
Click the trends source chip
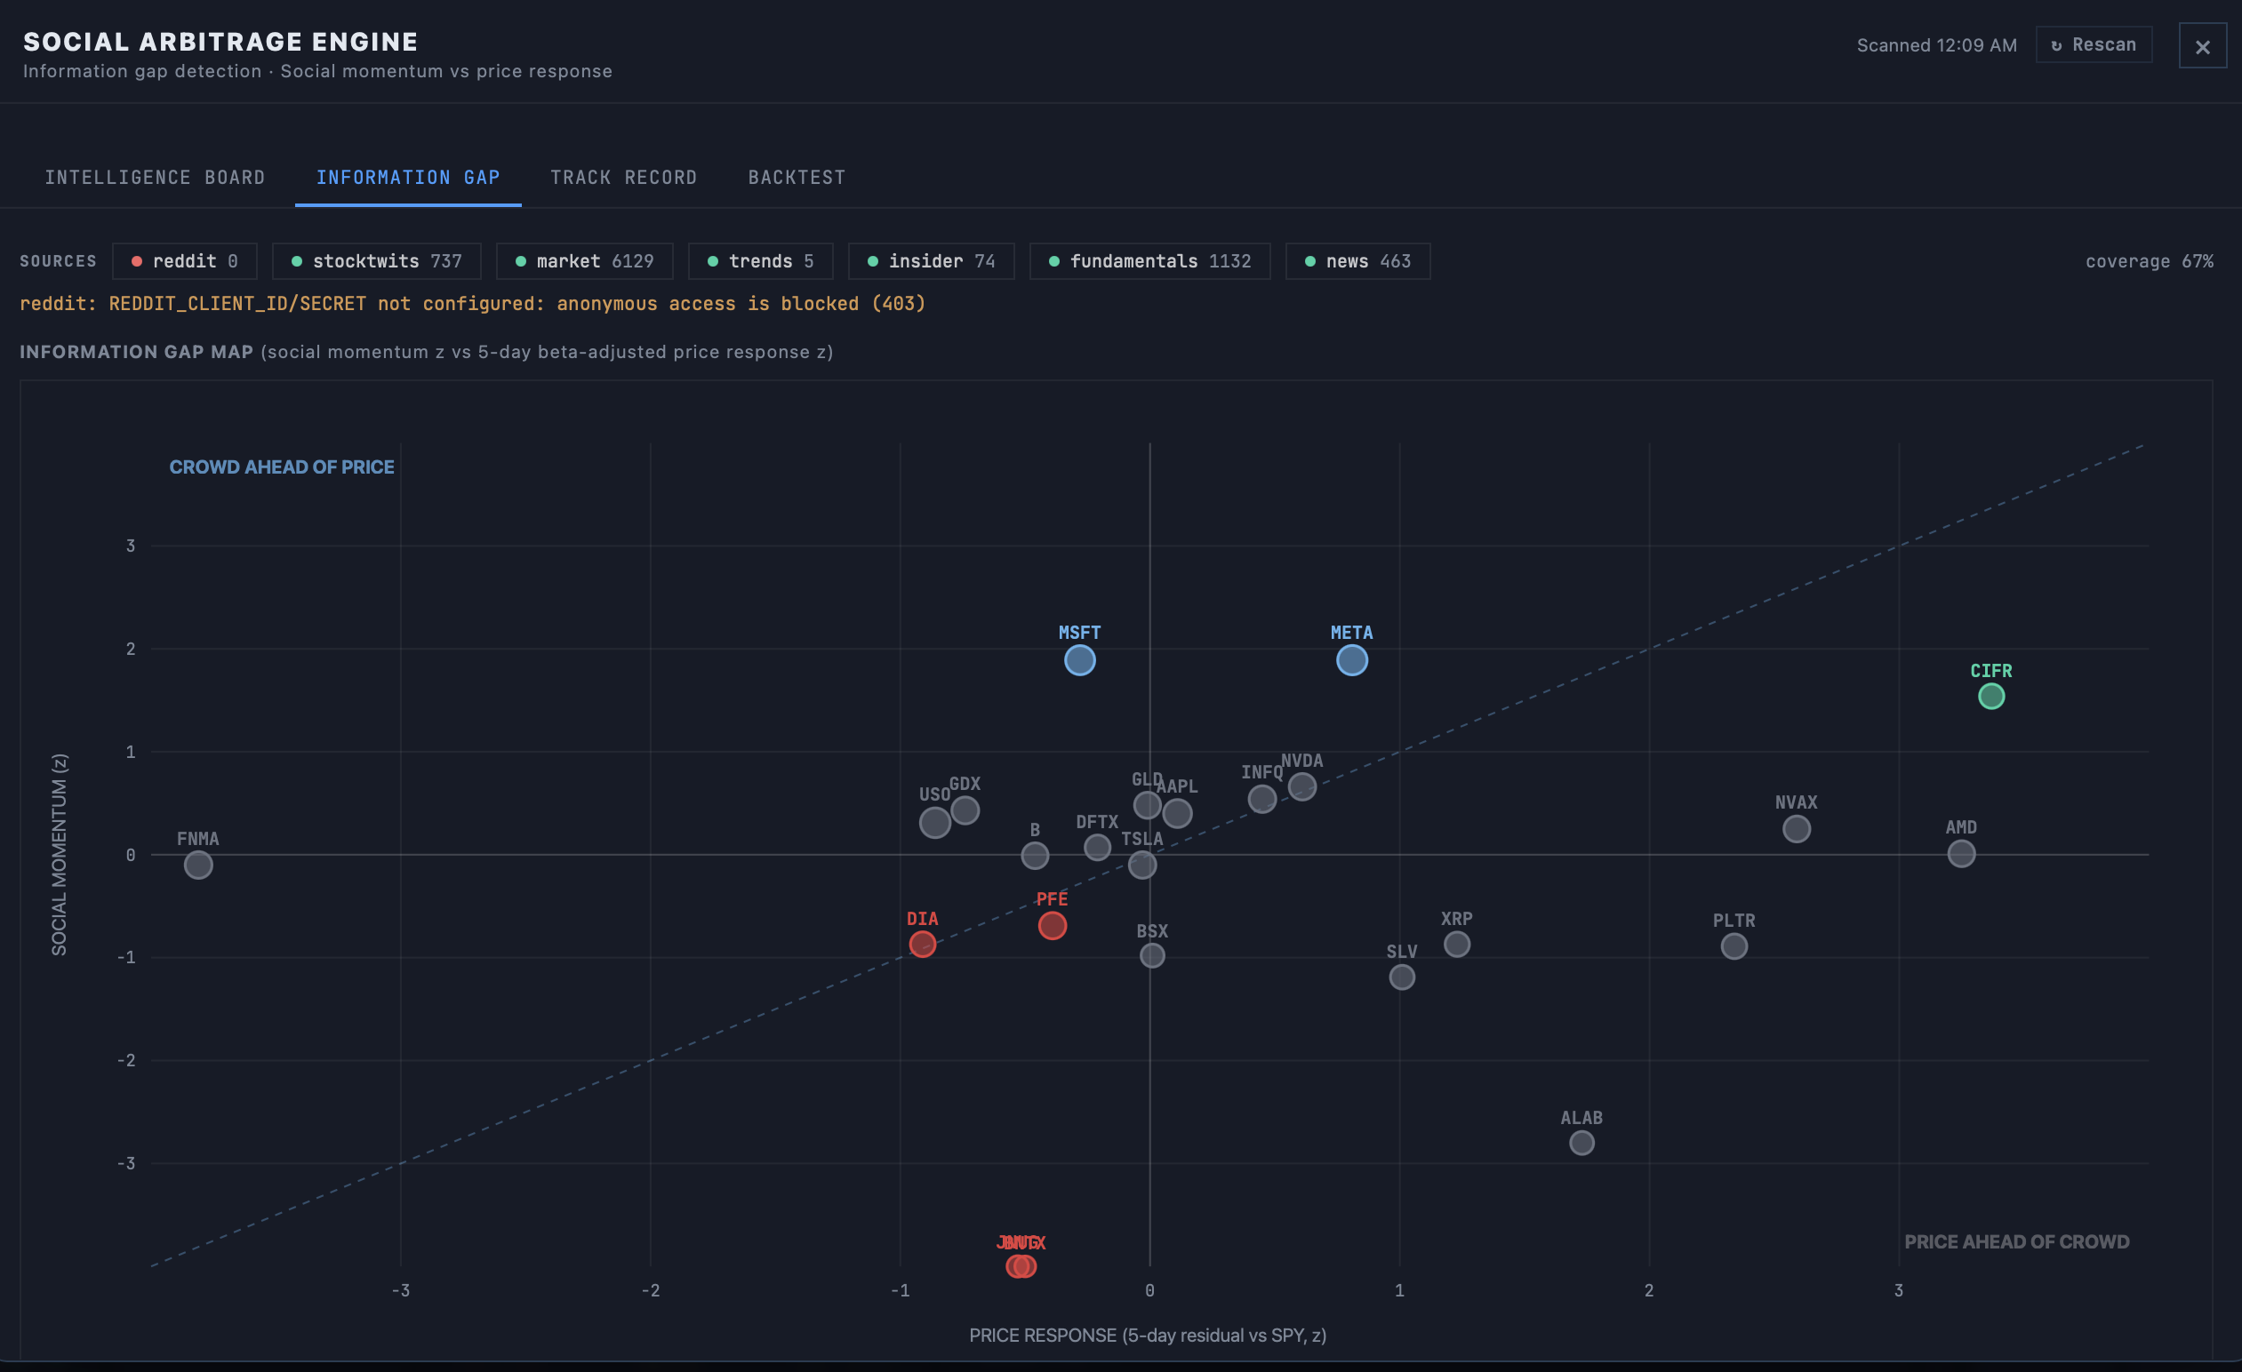click(x=761, y=261)
